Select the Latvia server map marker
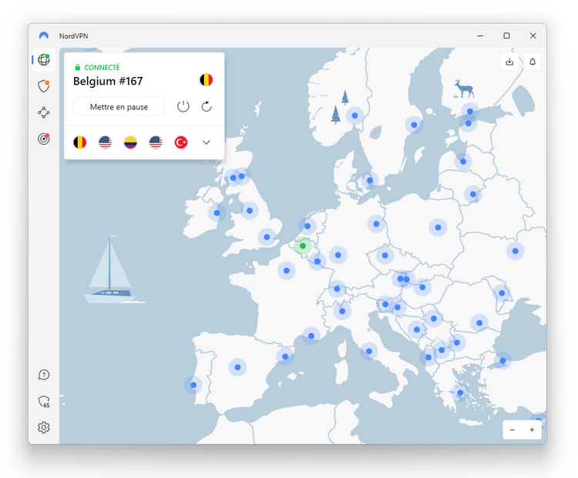 (x=463, y=162)
